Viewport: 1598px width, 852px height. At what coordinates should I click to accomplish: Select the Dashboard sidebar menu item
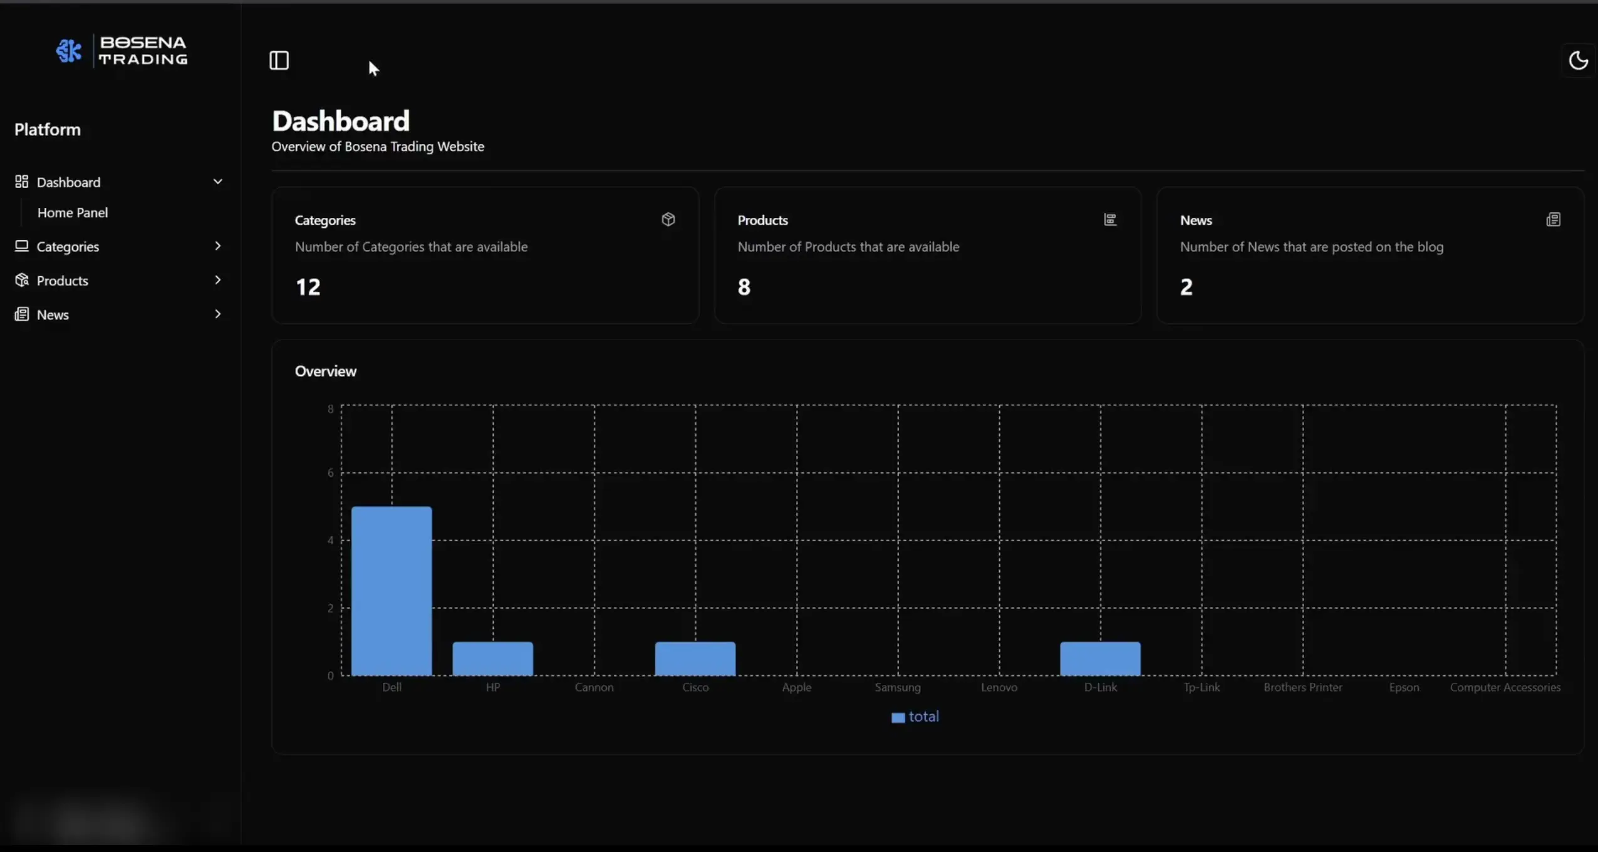pos(120,182)
